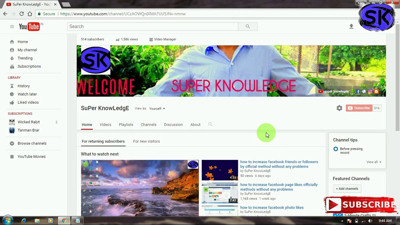Open facebook photo likes video link
Image resolution: width=400 pixels, height=225 pixels.
click(272, 207)
